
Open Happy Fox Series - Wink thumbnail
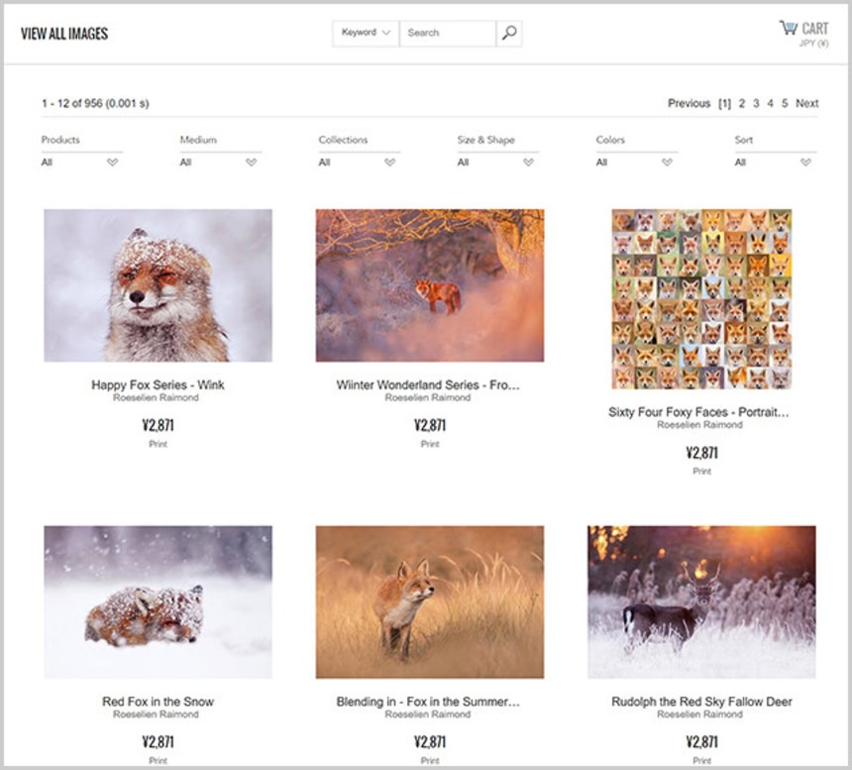coord(158,285)
